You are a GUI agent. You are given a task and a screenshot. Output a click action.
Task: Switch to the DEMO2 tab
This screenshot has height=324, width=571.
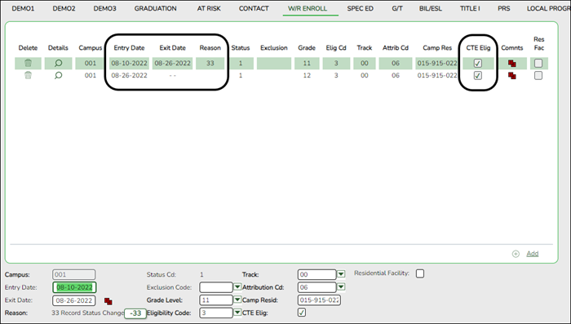(x=64, y=8)
